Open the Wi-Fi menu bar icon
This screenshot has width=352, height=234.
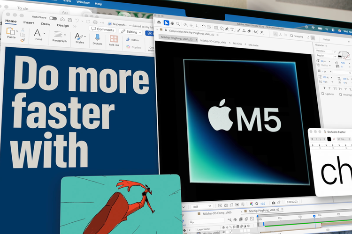point(313,28)
